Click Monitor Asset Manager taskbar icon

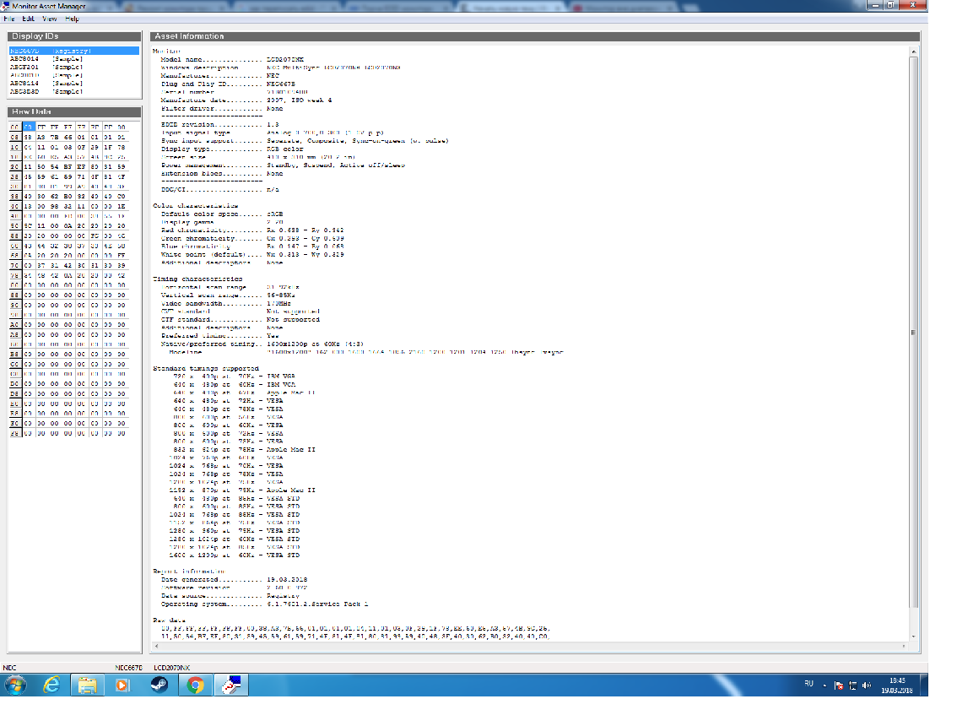coord(230,685)
